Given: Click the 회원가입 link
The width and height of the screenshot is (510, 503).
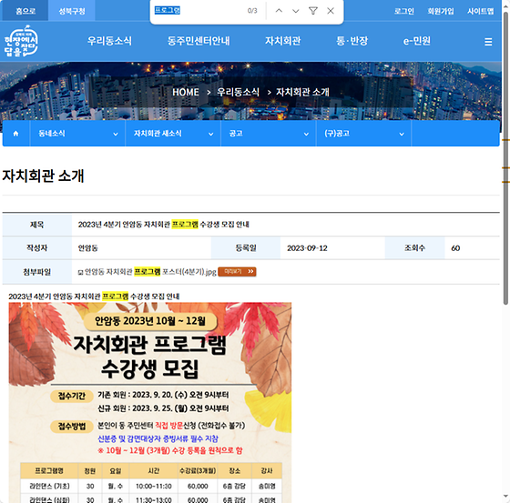Looking at the screenshot, I should [x=441, y=11].
